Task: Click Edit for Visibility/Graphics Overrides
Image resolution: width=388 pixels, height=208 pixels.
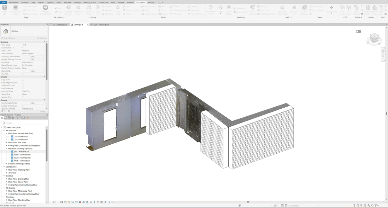Action: (33, 57)
